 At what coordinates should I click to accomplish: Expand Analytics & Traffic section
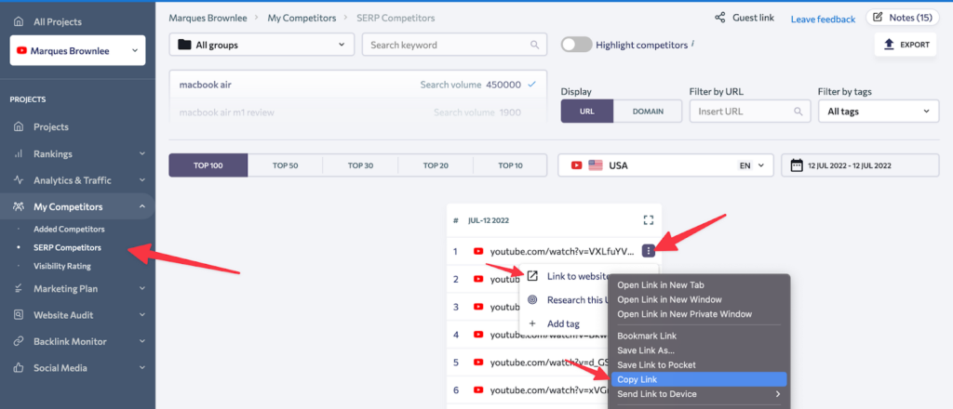pos(142,180)
